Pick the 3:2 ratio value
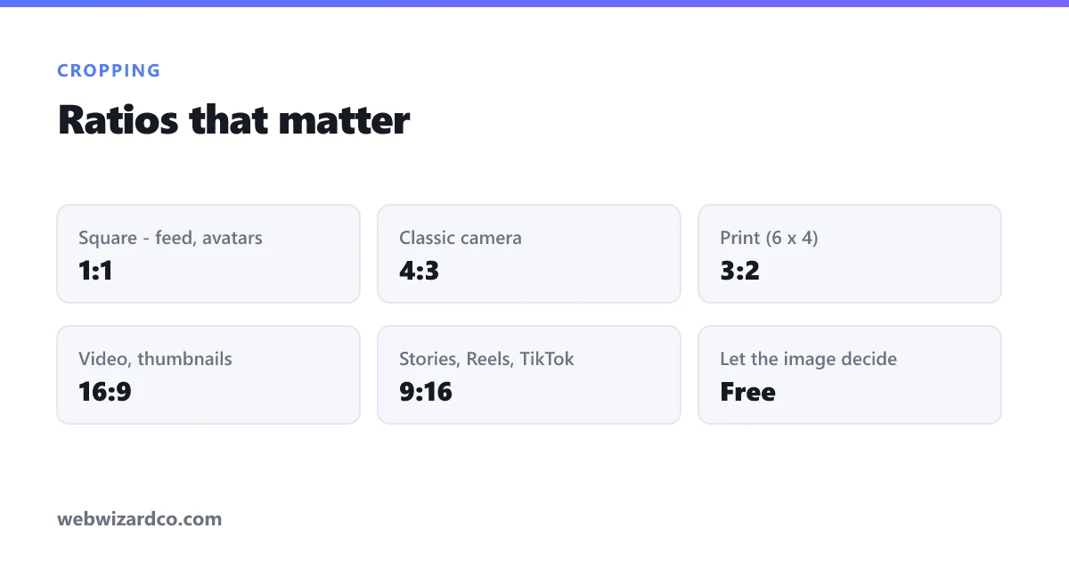 click(x=739, y=271)
